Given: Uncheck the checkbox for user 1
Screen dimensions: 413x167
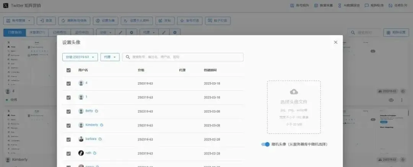Looking at the screenshot, I should (x=68, y=98).
